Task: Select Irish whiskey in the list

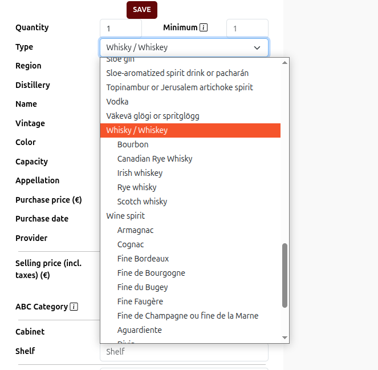Action: (x=140, y=173)
